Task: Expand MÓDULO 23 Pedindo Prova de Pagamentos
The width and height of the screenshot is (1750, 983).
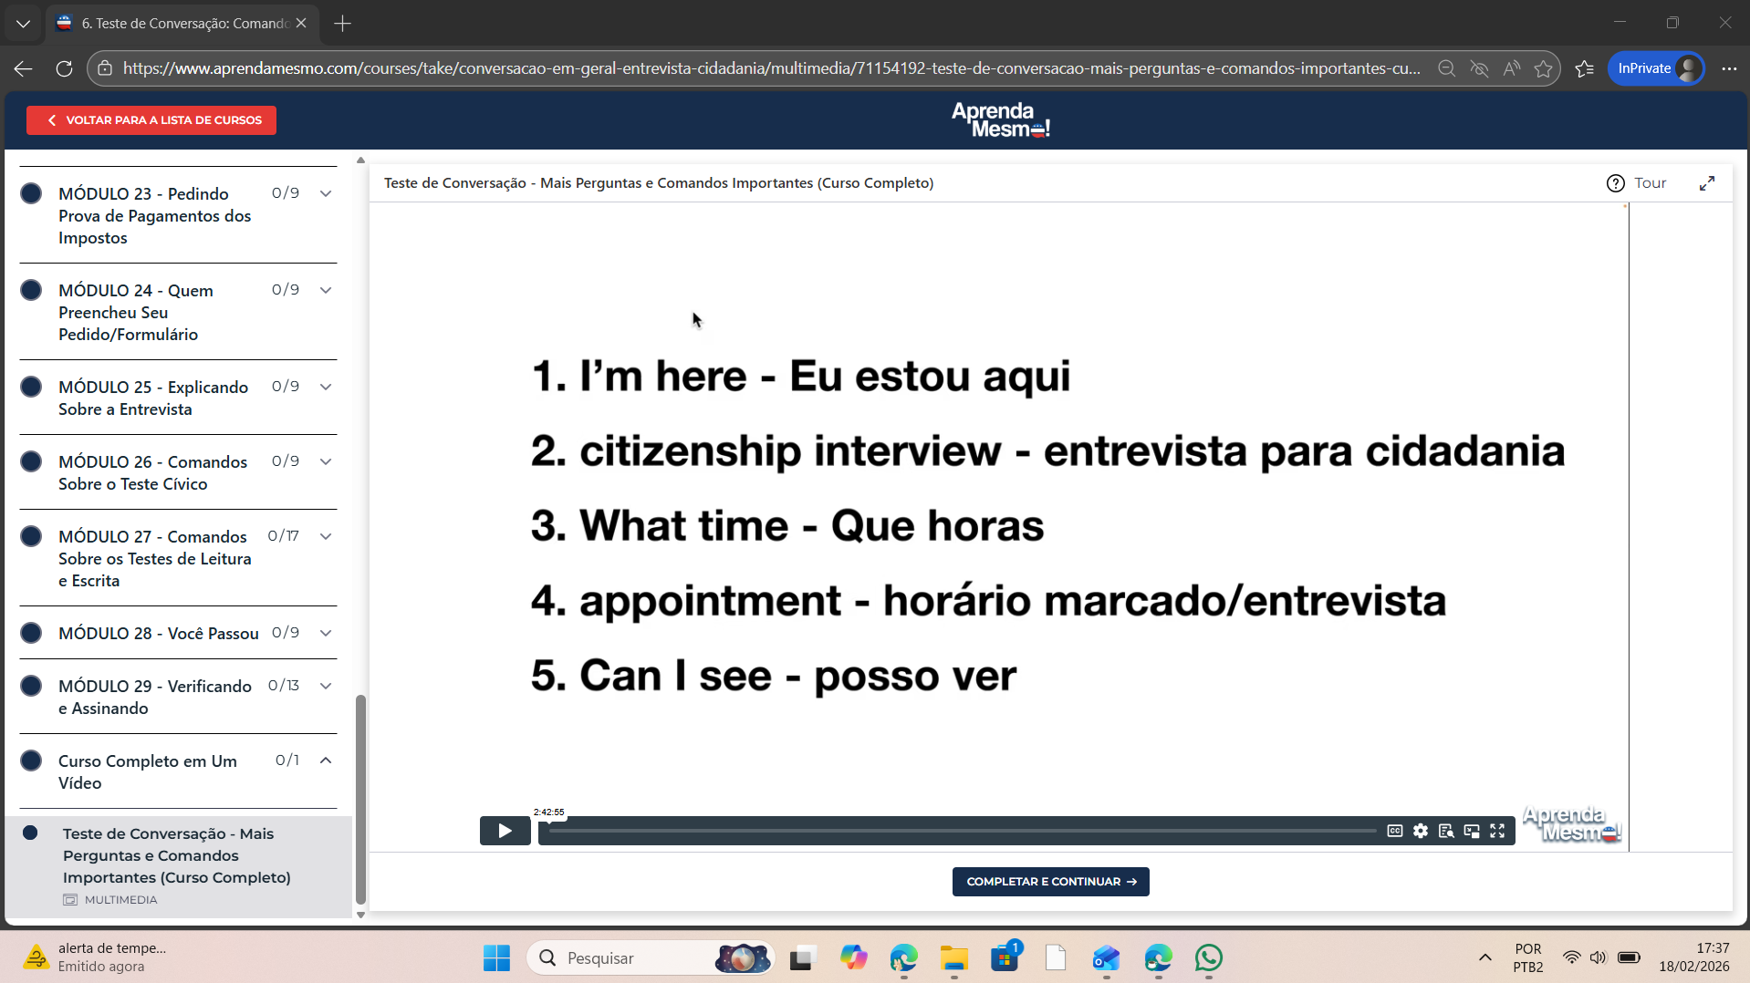Action: tap(326, 193)
